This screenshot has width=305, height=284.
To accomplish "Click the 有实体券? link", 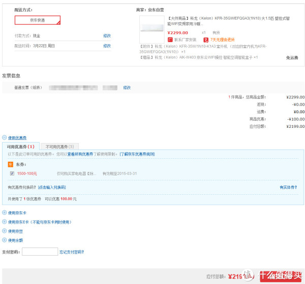I will 288,187.
